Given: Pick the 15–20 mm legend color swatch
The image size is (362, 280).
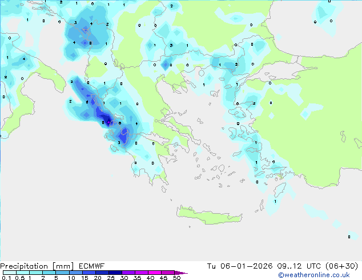Looking at the screenshot, I should tap(89, 273).
